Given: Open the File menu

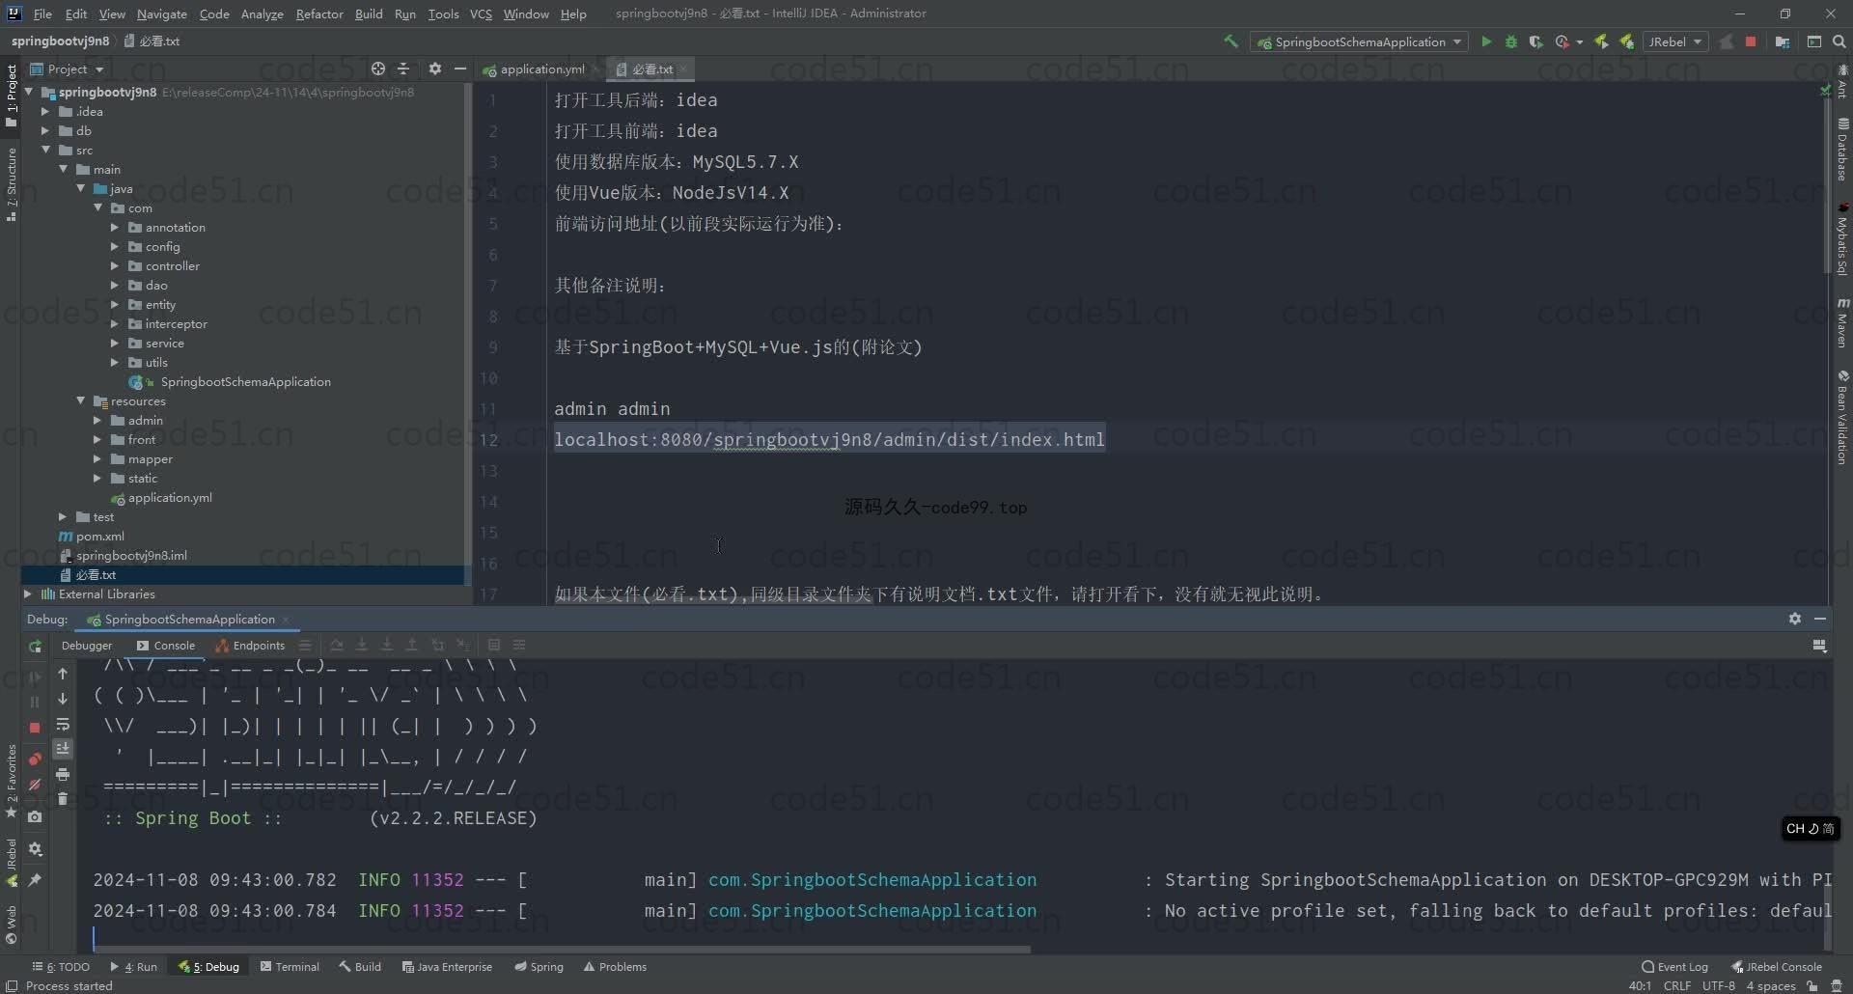Looking at the screenshot, I should (x=42, y=14).
